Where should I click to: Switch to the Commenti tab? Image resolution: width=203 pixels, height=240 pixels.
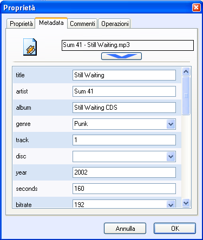[82, 24]
